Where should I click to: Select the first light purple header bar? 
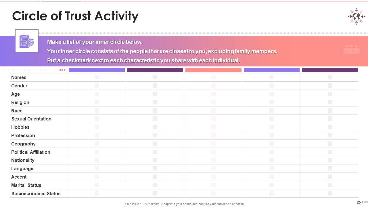coord(97,70)
